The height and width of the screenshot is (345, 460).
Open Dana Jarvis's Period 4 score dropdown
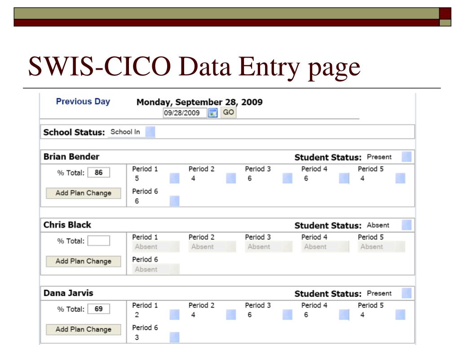344,314
